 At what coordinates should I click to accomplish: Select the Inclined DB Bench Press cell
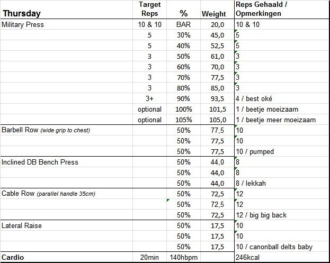click(40, 162)
